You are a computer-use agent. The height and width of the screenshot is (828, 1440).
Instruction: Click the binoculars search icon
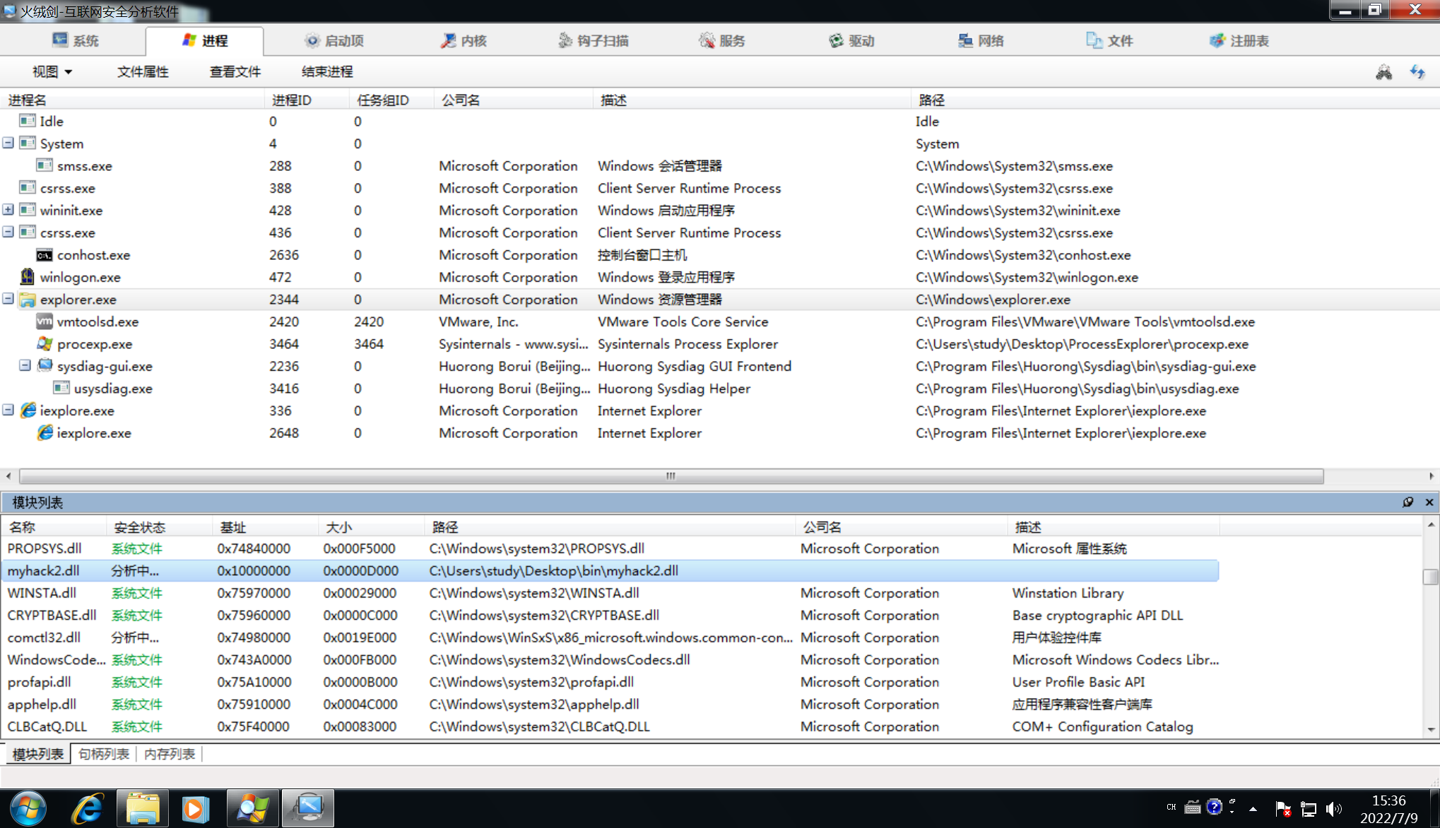1383,72
